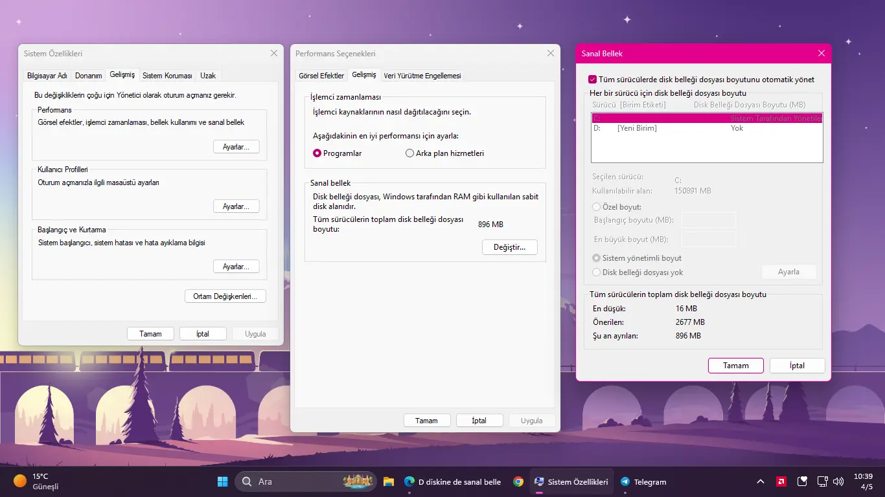
Task: Select the Özel boyut radio option
Action: (597, 207)
